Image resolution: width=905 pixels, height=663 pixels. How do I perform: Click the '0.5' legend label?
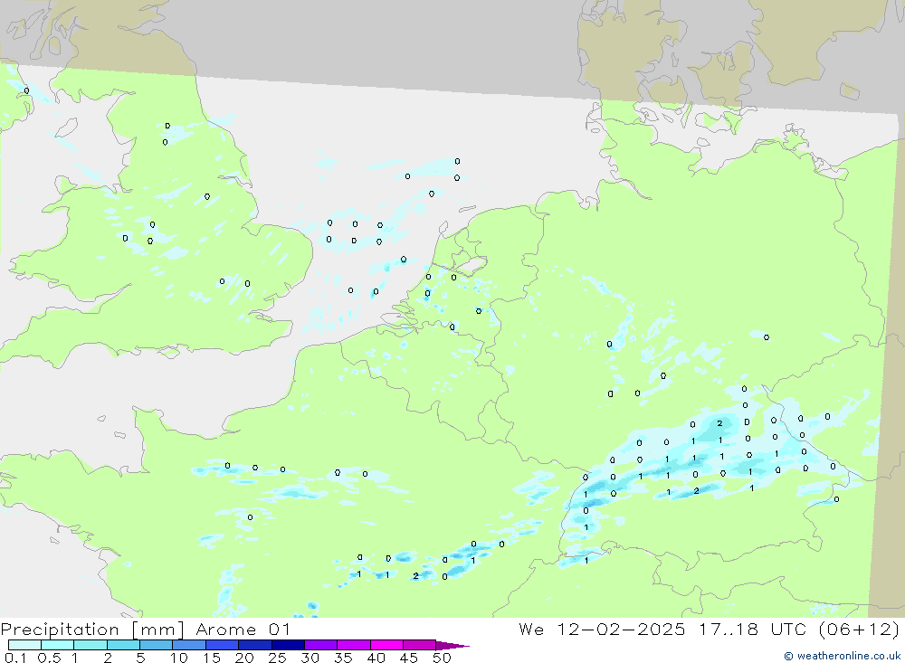[49, 658]
